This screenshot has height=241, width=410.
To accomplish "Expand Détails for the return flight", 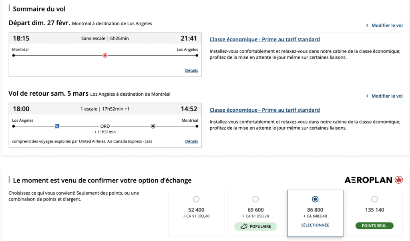I will click(x=191, y=141).
